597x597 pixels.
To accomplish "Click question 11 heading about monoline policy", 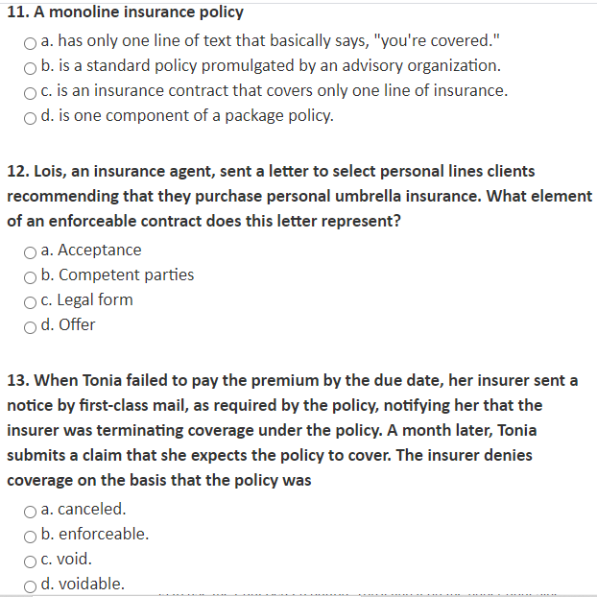I will click(x=126, y=12).
